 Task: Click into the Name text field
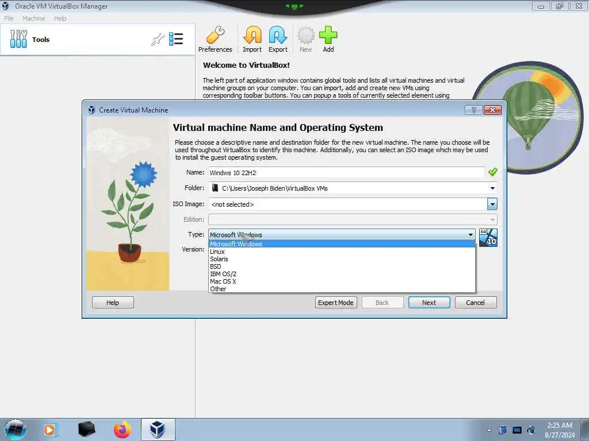click(346, 172)
